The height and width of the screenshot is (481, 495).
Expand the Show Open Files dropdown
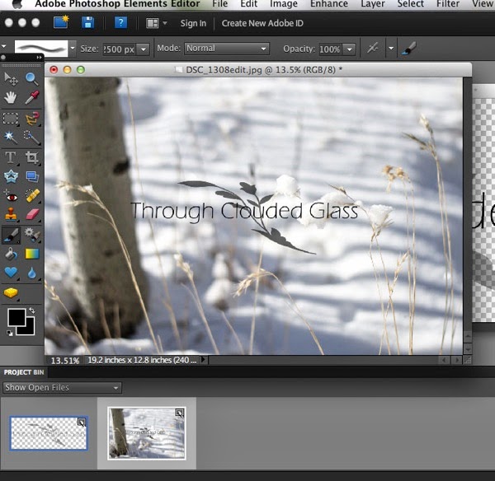62,387
